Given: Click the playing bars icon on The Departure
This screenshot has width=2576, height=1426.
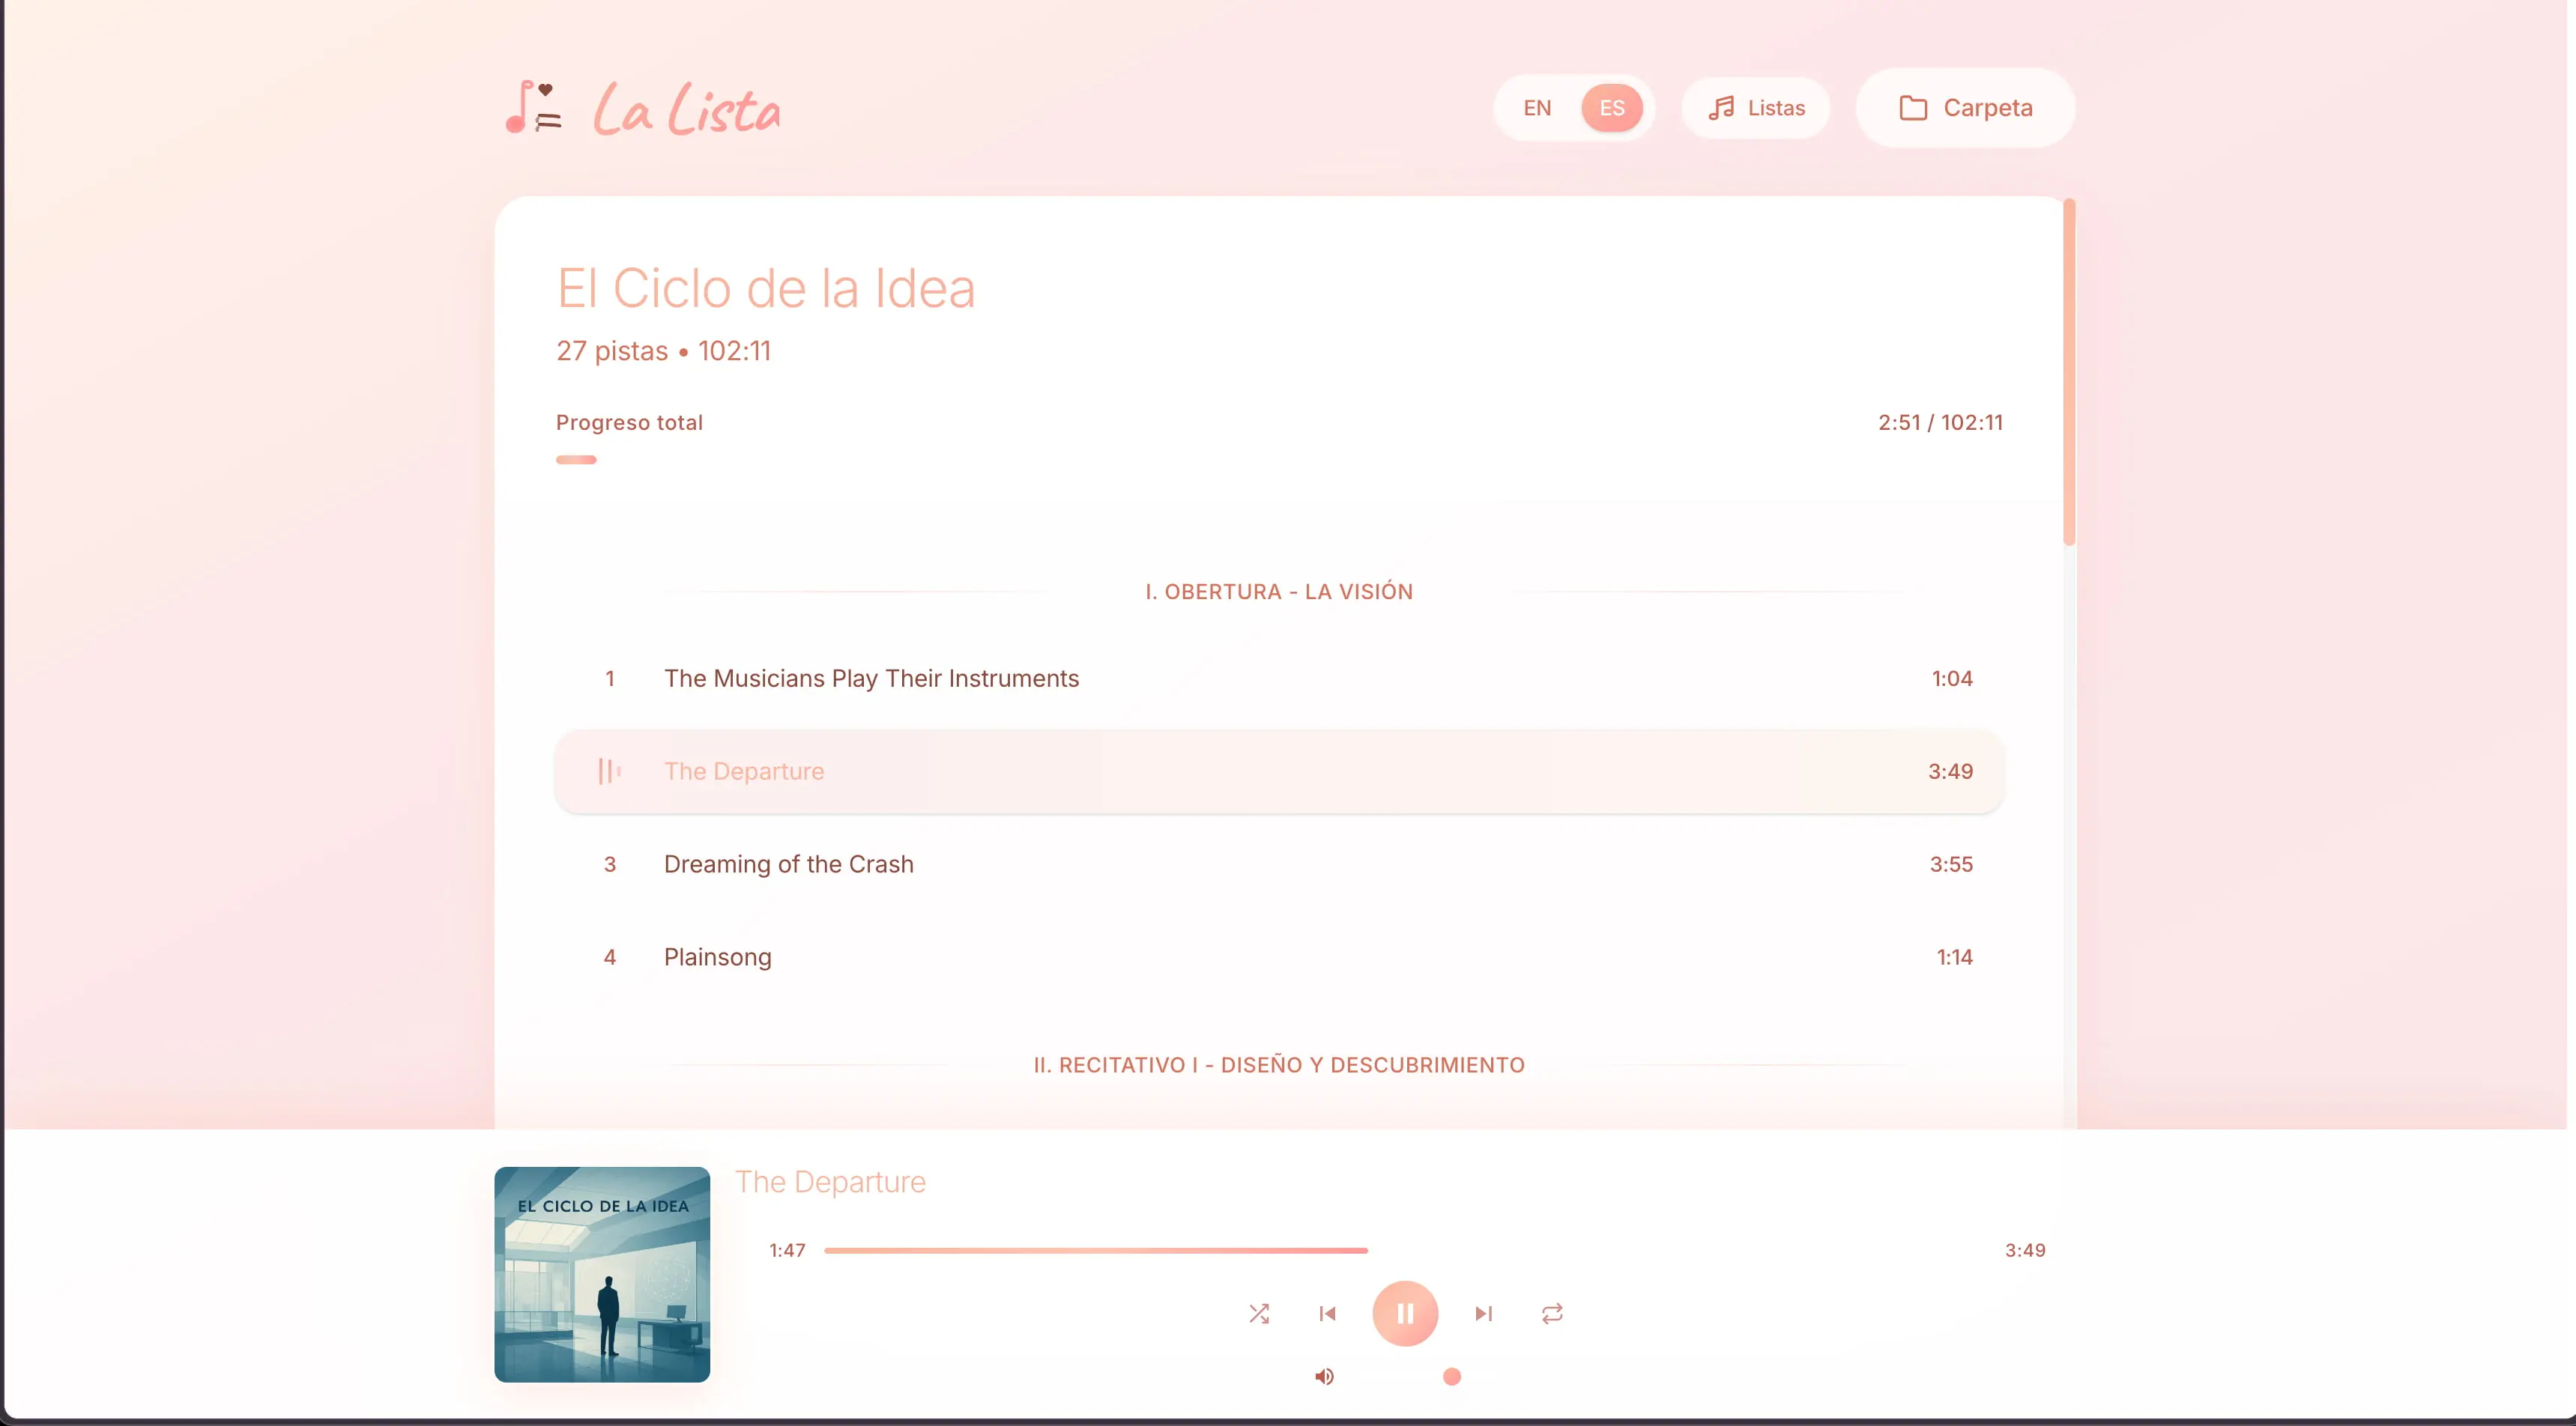Looking at the screenshot, I should [x=609, y=771].
